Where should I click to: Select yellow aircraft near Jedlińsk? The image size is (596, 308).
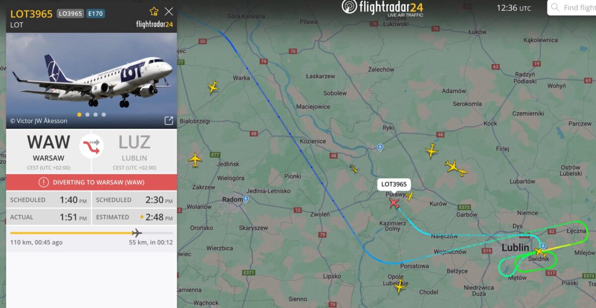195,160
